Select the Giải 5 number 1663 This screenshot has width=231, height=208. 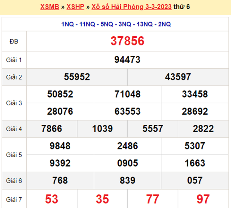point(195,163)
